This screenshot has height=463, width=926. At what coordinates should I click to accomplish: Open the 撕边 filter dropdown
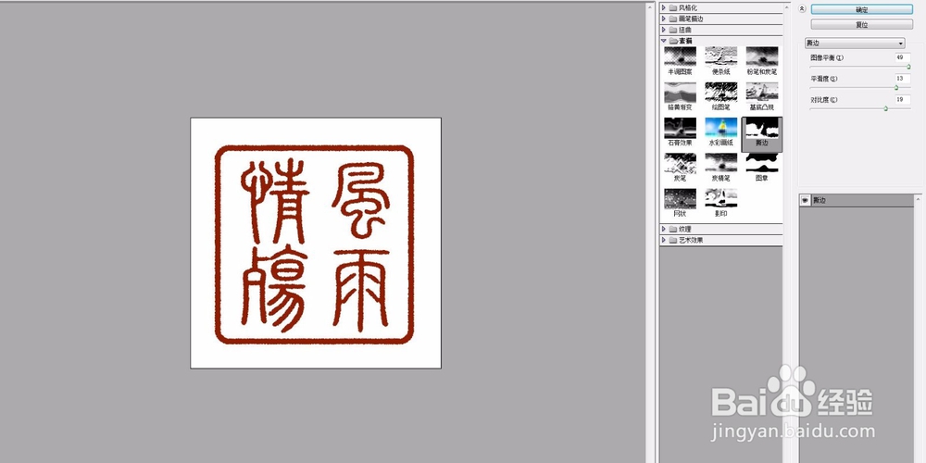coord(855,44)
